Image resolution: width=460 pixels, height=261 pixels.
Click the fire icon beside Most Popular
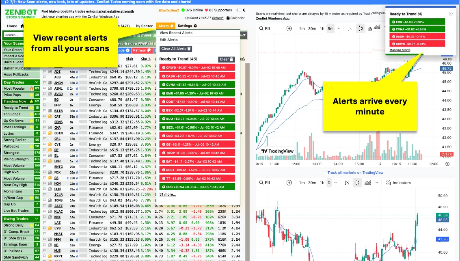click(31, 88)
